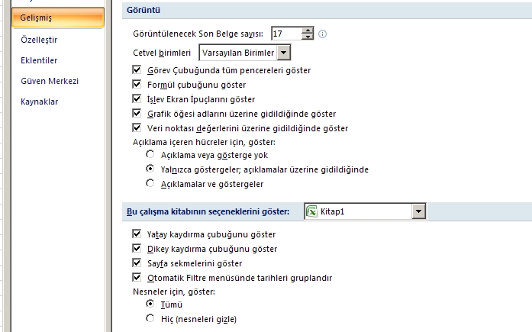Uncheck Formül çubuğunu göster
532x332 pixels.
point(137,84)
